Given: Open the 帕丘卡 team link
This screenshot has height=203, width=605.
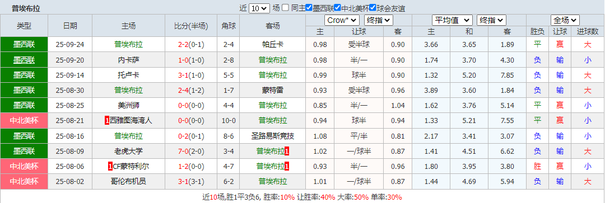Looking at the screenshot, I should tap(272, 45).
